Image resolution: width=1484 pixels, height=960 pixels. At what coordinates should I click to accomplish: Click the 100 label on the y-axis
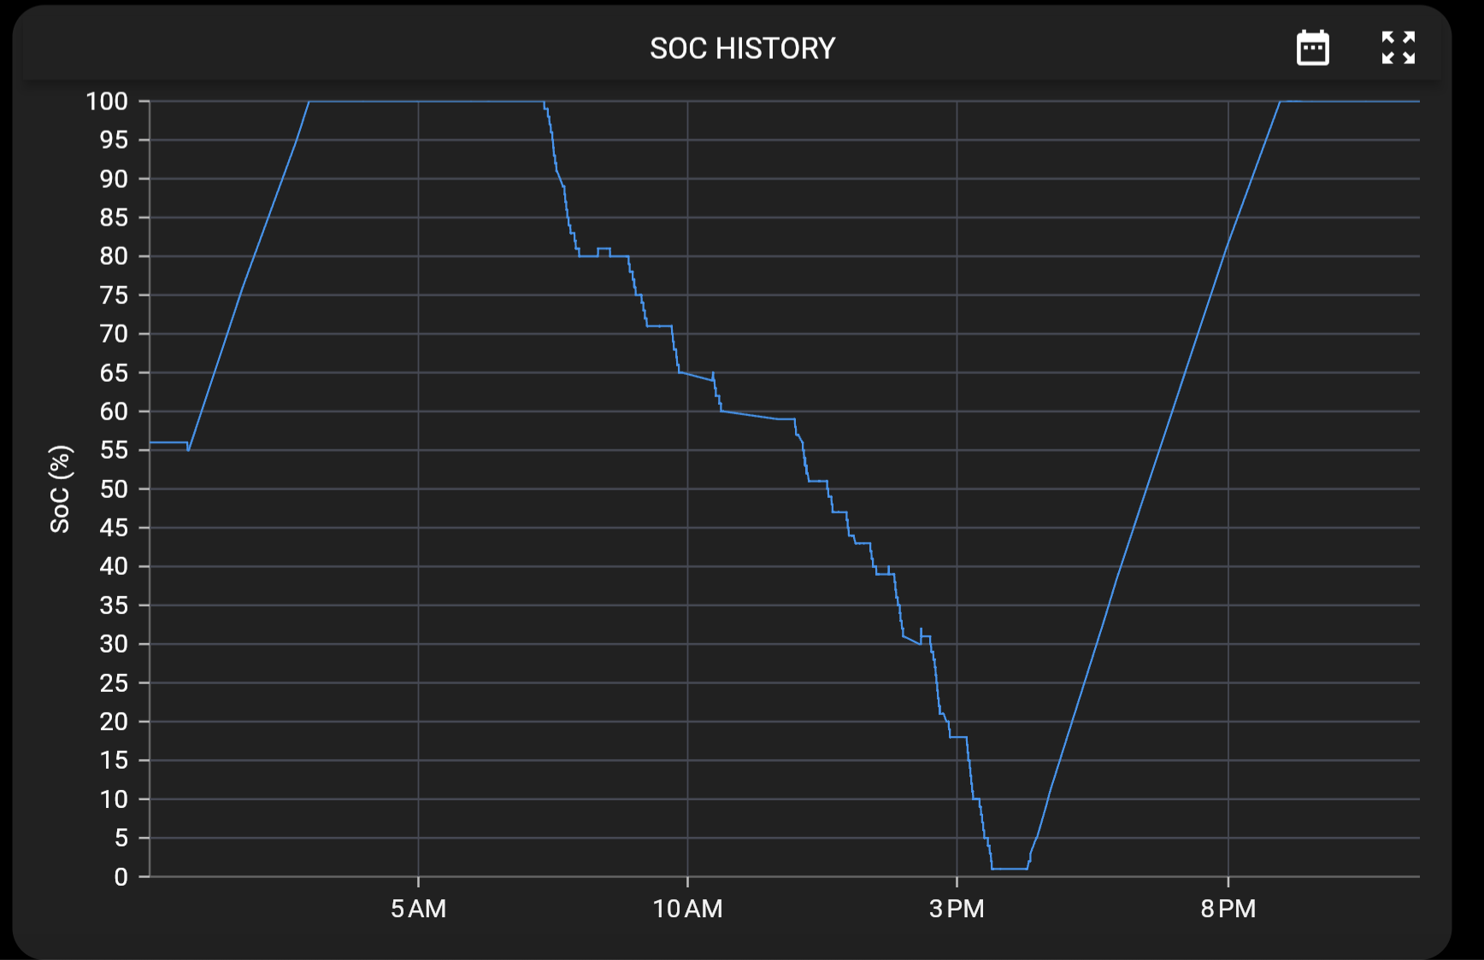(107, 102)
